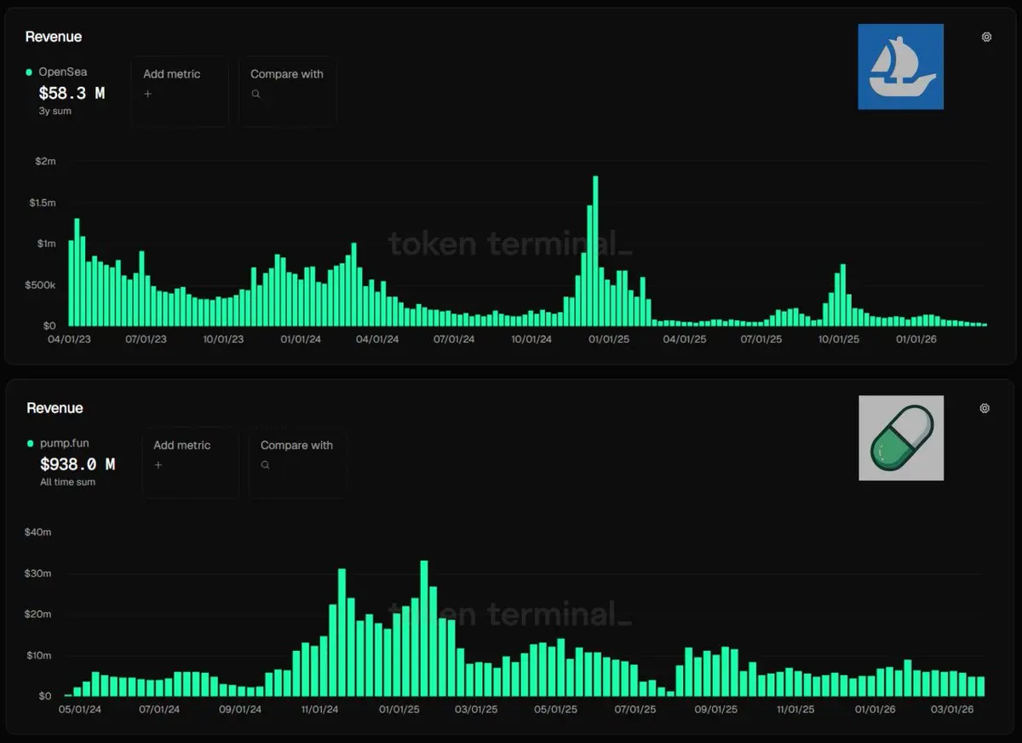The width and height of the screenshot is (1022, 743).
Task: Click plus icon under pump.fun Add metric
Action: [158, 465]
